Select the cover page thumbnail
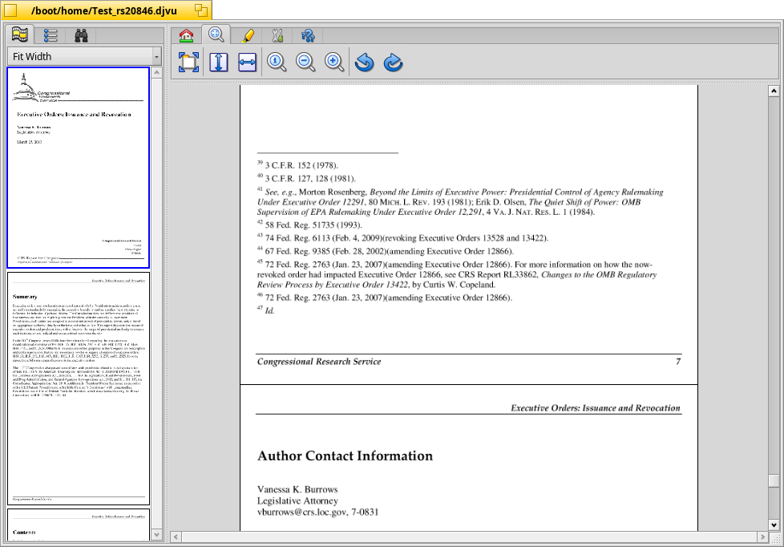The width and height of the screenshot is (784, 547). point(79,168)
